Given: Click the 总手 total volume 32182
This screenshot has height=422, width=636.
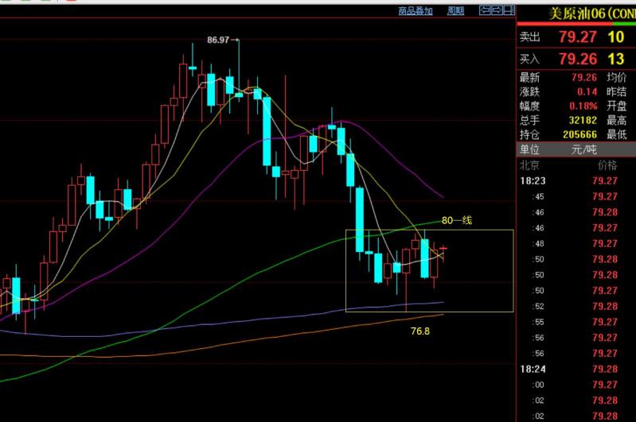Looking at the screenshot, I should pyautogui.click(x=583, y=120).
